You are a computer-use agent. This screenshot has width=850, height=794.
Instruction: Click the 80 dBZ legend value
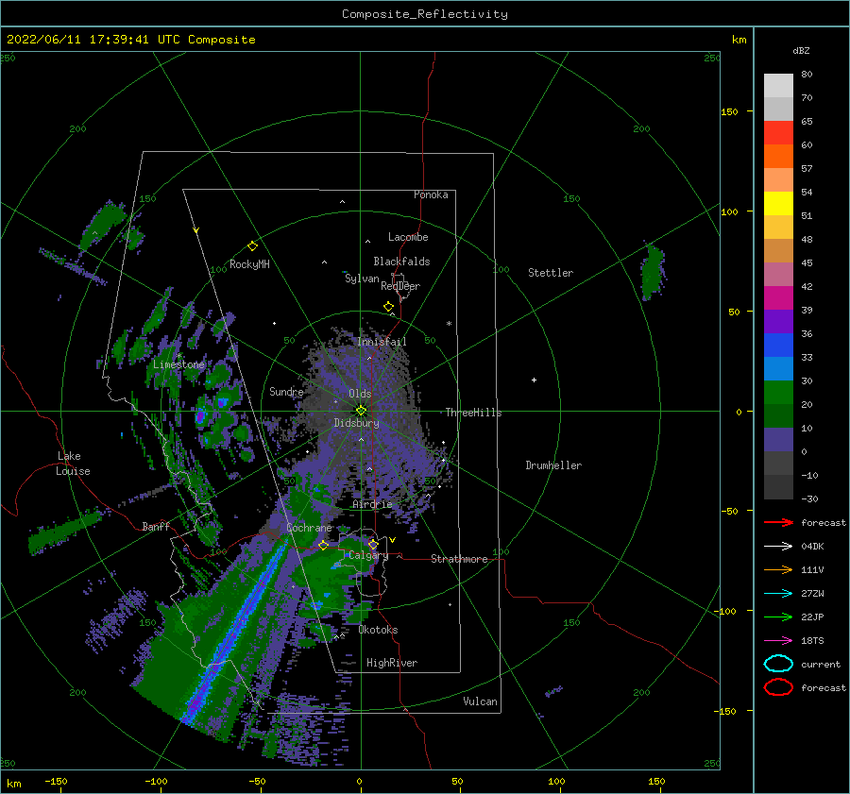point(807,75)
